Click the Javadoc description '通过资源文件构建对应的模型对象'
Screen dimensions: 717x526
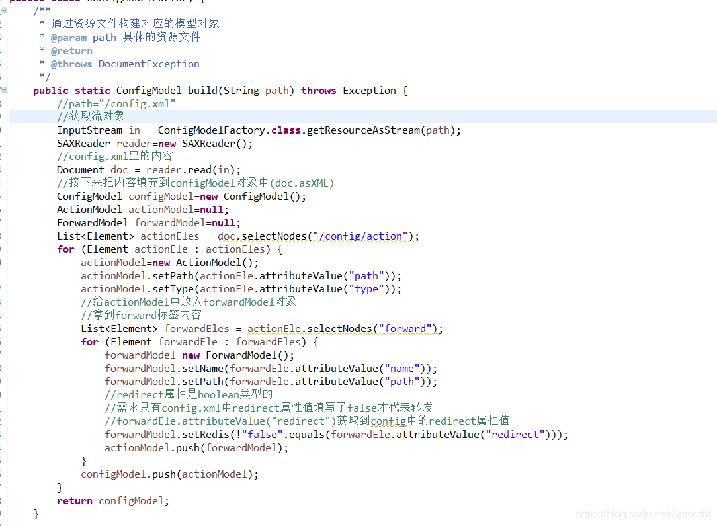point(135,24)
